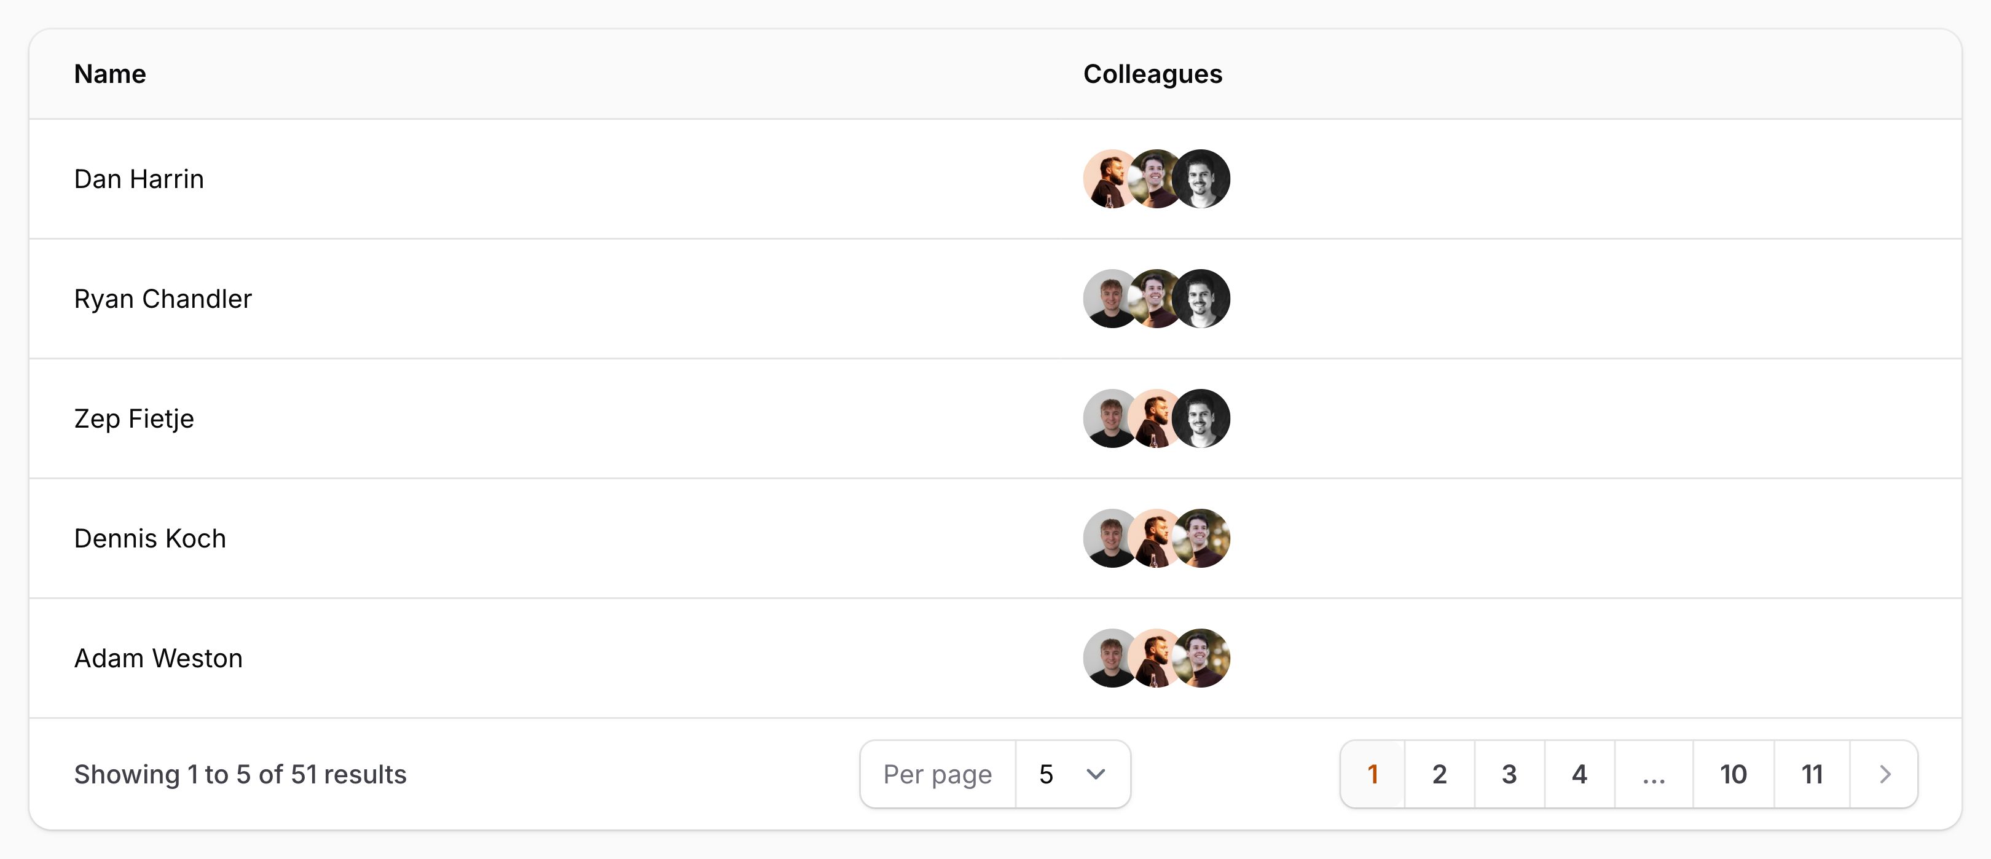Jump to page 4

pos(1579,774)
